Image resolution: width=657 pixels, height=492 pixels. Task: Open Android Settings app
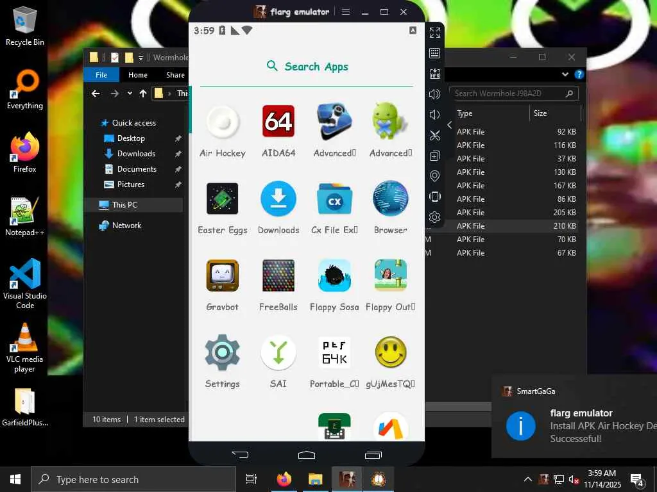point(223,362)
